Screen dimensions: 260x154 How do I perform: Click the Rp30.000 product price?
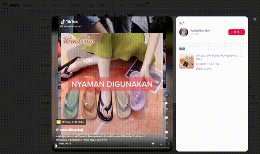tap(201, 64)
